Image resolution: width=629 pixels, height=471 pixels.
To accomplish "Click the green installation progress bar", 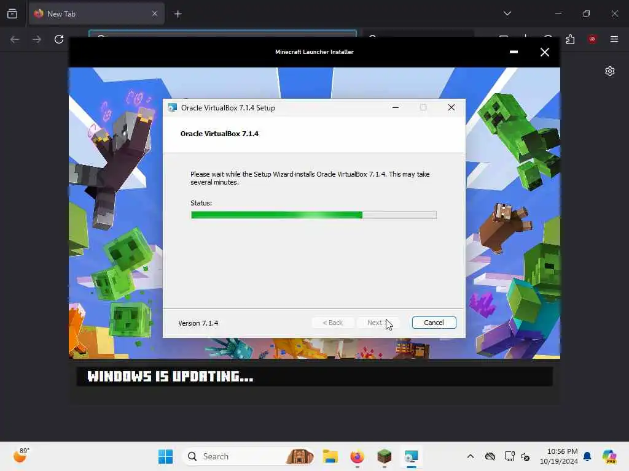I will (x=314, y=215).
